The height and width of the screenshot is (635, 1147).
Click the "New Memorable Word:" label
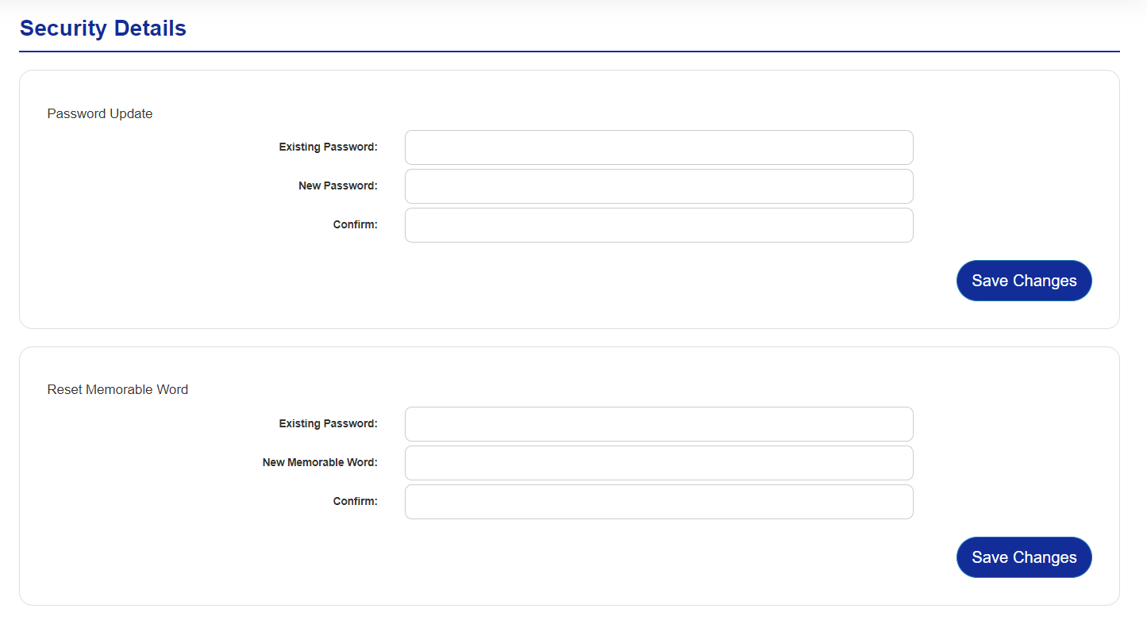[320, 463]
